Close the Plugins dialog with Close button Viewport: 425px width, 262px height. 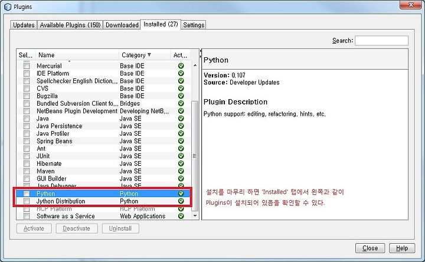pyautogui.click(x=370, y=248)
